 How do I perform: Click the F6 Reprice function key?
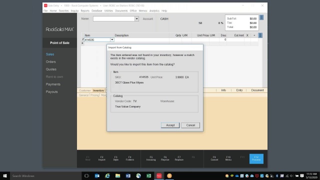(x=165, y=158)
